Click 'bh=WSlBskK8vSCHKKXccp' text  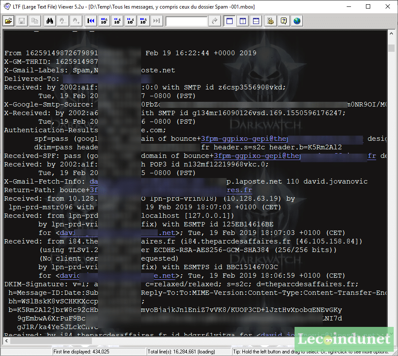pos(53,301)
